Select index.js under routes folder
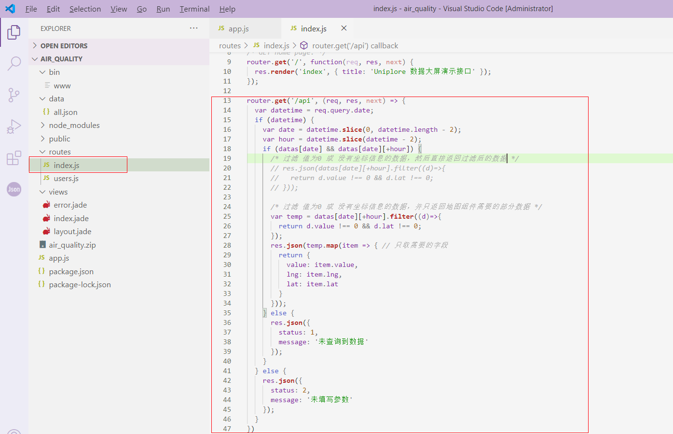The width and height of the screenshot is (673, 434). pyautogui.click(x=119, y=165)
